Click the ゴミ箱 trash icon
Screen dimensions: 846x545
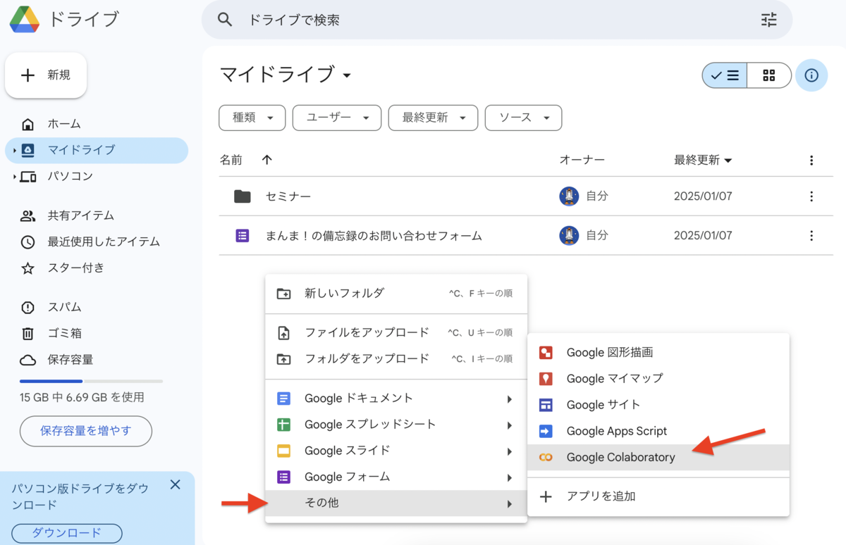(x=27, y=334)
